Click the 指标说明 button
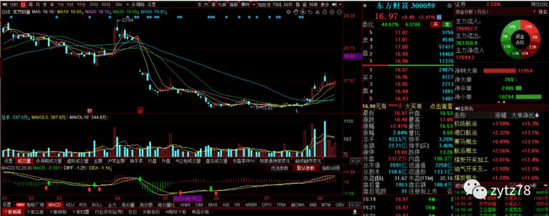This screenshot has height=216, width=549. [x=331, y=168]
